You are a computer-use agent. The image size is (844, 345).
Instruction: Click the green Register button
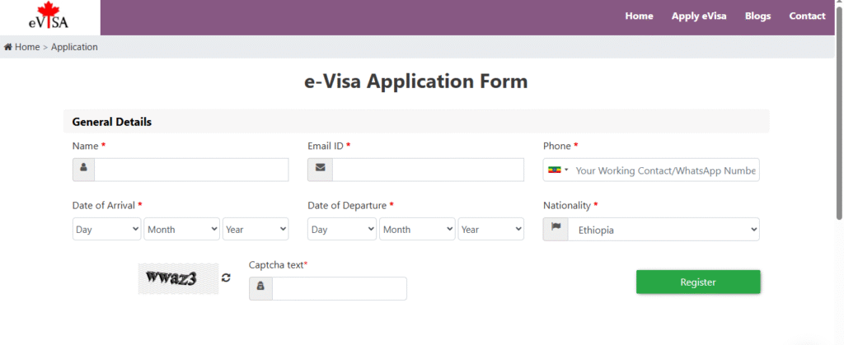(x=698, y=282)
